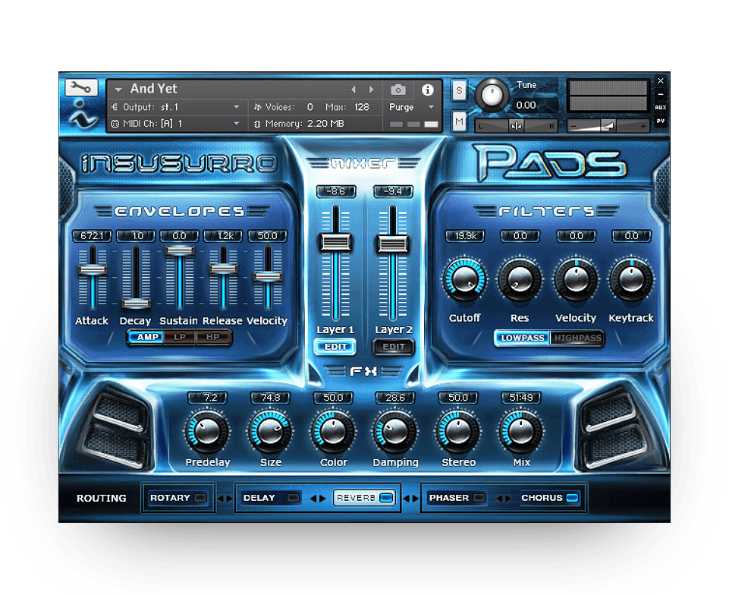Screen dimensions: 729x595
Task: Go to the previous preset using the left arrow
Action: point(354,90)
